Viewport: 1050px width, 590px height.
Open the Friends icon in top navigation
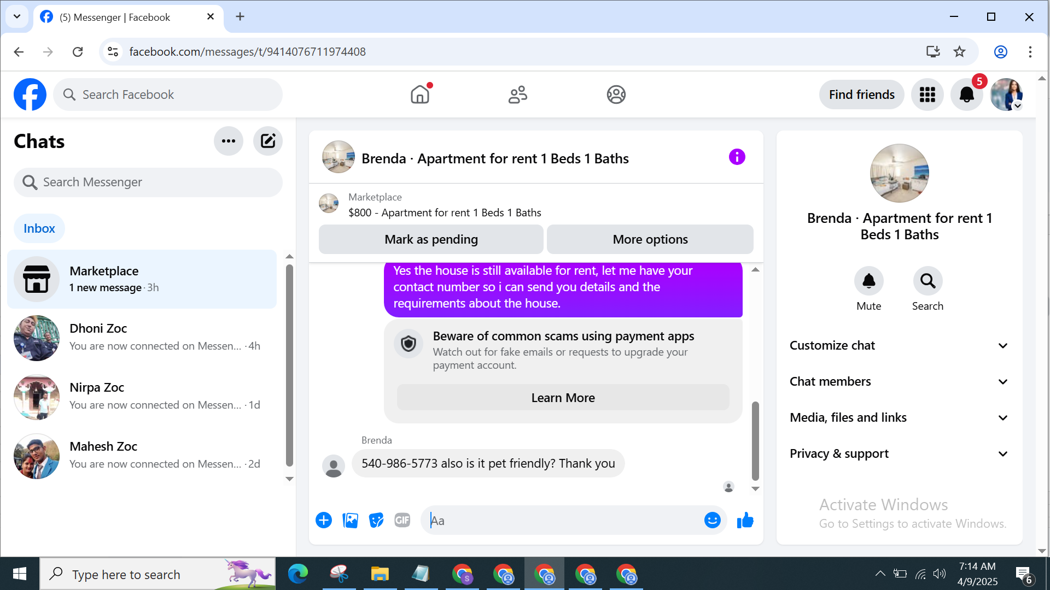pyautogui.click(x=518, y=95)
